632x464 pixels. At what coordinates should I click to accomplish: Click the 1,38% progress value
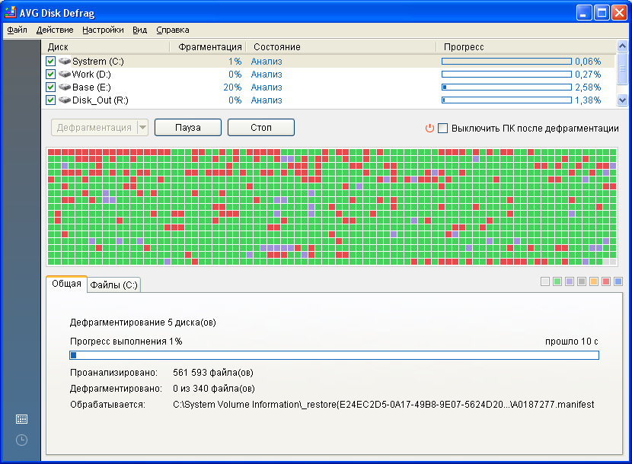(588, 100)
